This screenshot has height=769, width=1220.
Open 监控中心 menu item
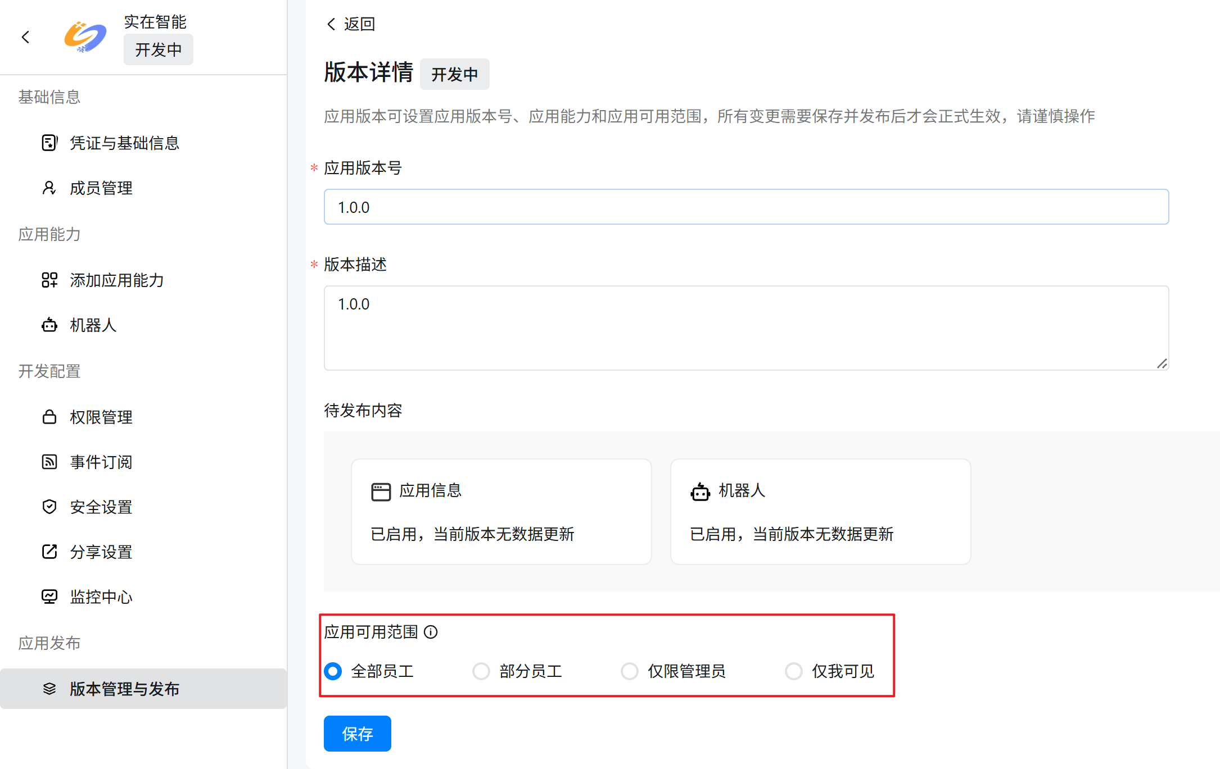point(101,597)
